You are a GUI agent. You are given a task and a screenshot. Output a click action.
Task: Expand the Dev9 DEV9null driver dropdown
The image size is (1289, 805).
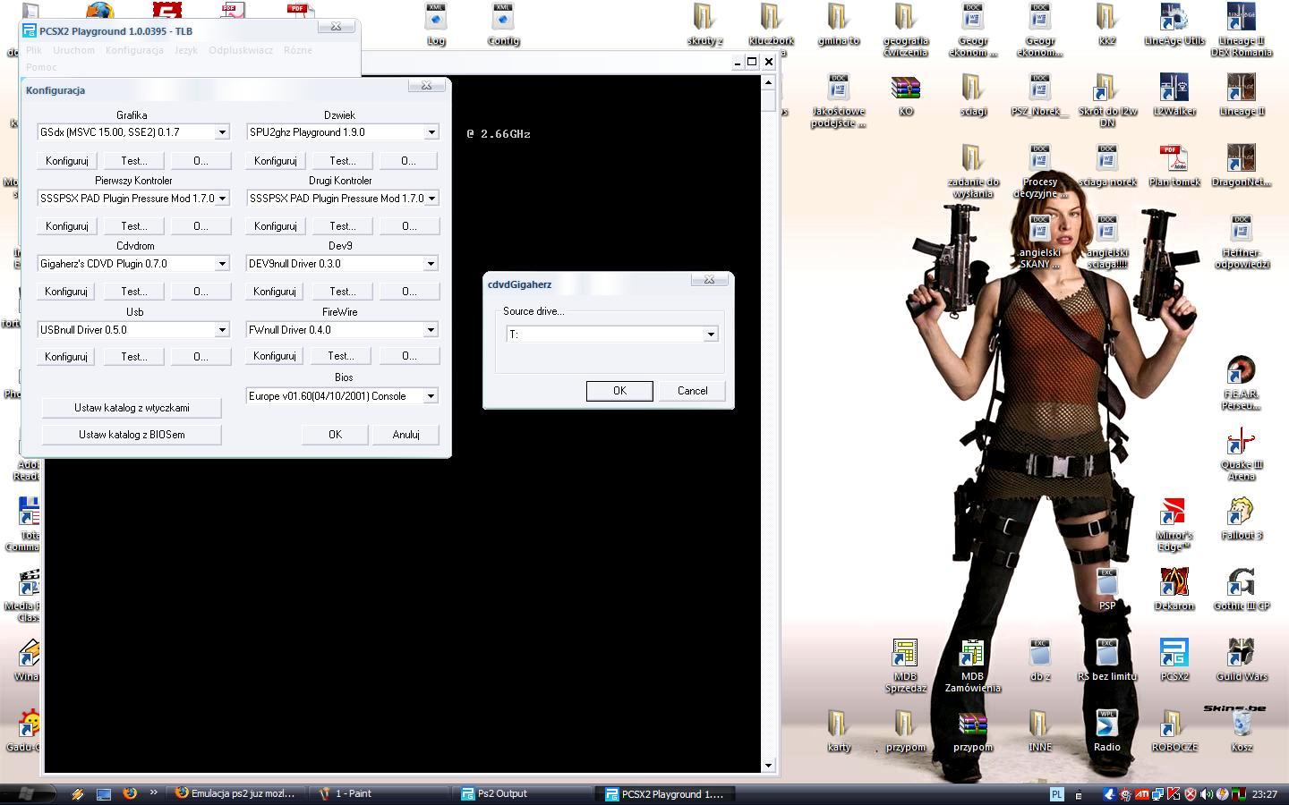(x=431, y=264)
